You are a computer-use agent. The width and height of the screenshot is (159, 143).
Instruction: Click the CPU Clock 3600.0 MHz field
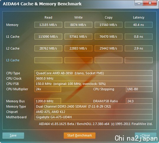point(94,78)
